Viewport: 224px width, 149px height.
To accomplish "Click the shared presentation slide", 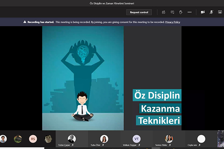I will pyautogui.click(x=112, y=78).
